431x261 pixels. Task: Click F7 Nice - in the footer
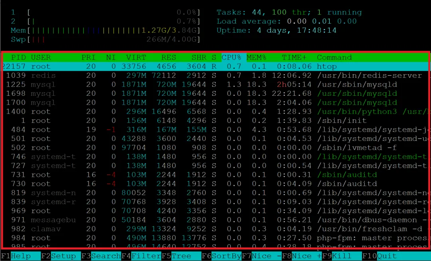262,256
